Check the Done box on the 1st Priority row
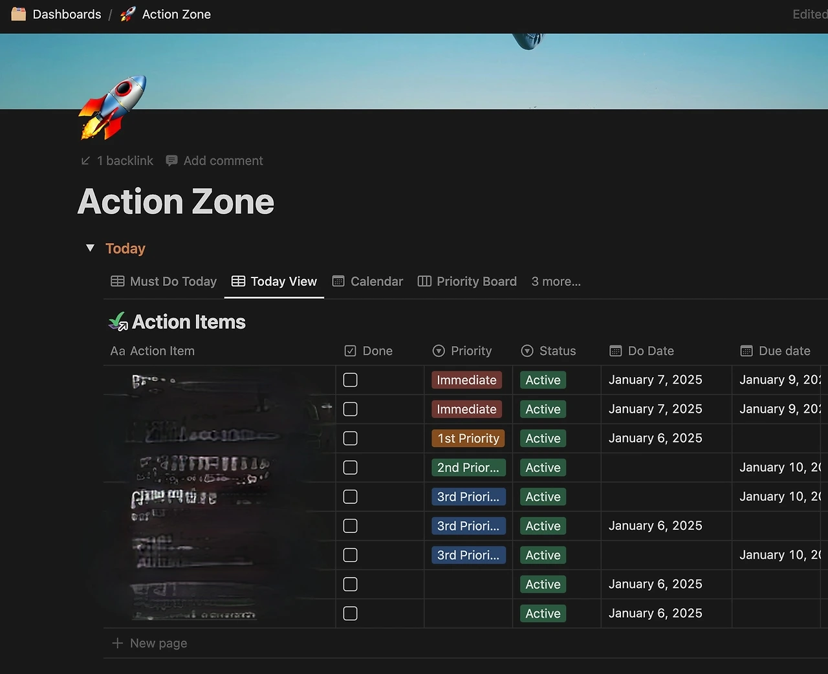 [350, 438]
